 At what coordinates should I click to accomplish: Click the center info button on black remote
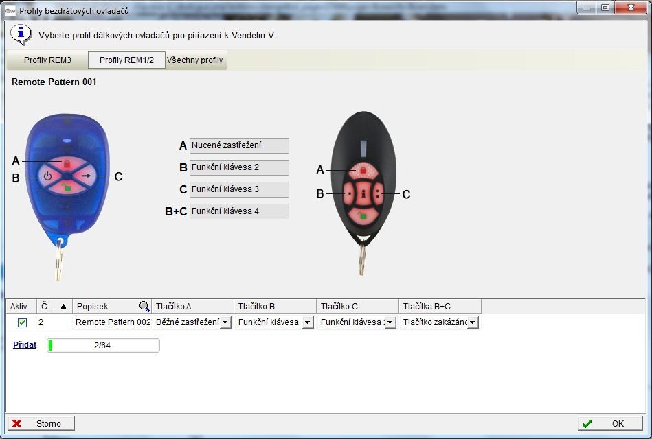click(363, 193)
